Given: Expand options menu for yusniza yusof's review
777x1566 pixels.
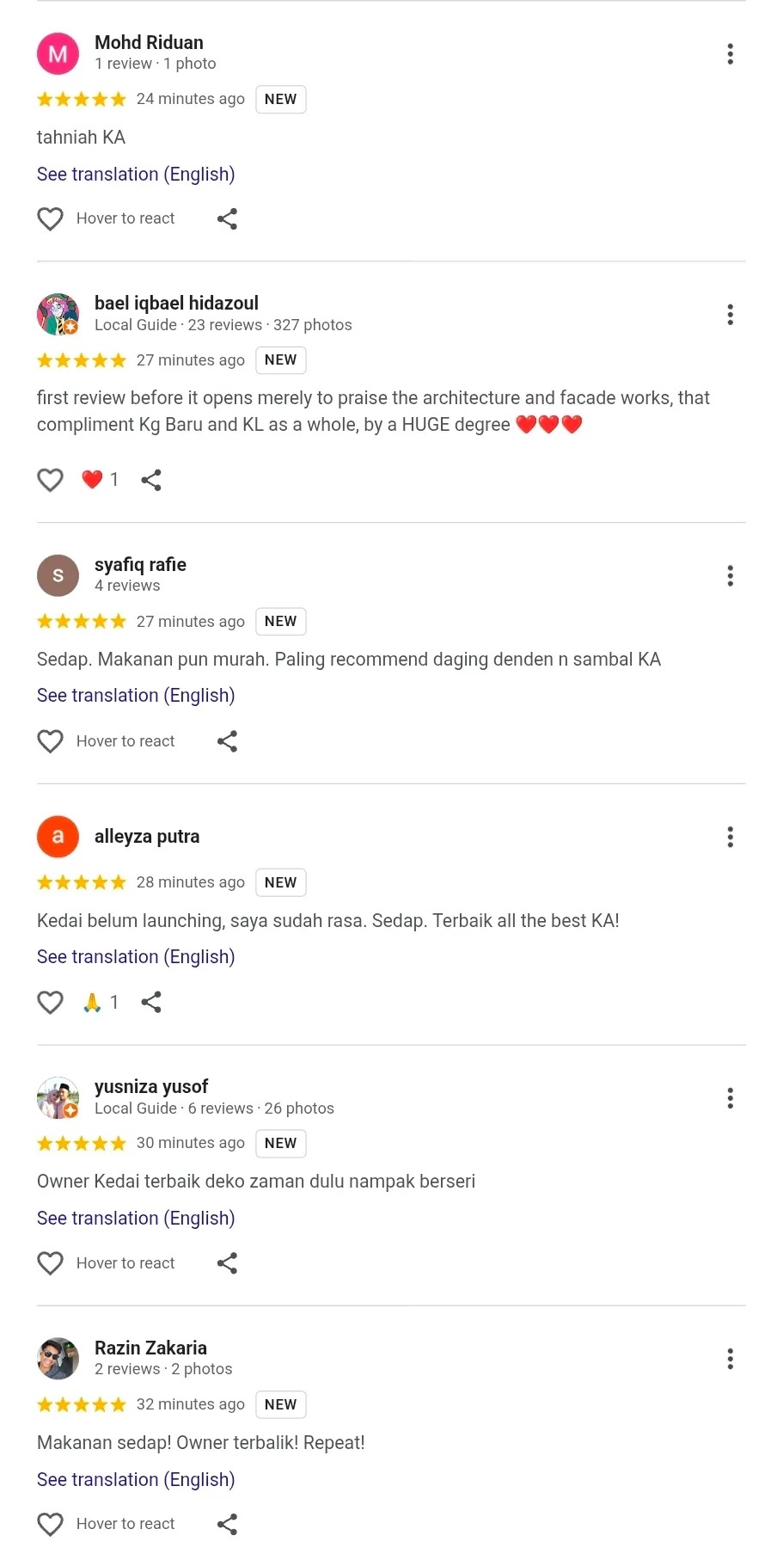Looking at the screenshot, I should (730, 1098).
